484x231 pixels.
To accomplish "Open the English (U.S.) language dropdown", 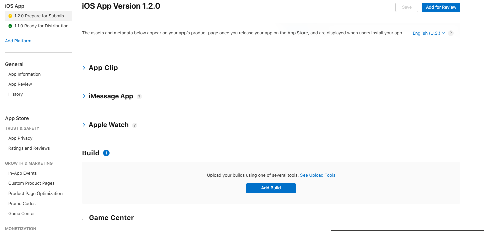I will tap(429, 33).
